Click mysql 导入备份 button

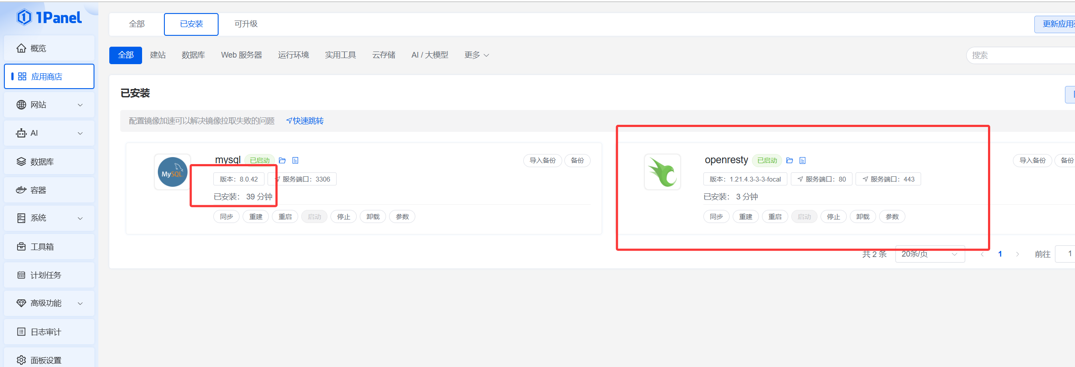(543, 161)
